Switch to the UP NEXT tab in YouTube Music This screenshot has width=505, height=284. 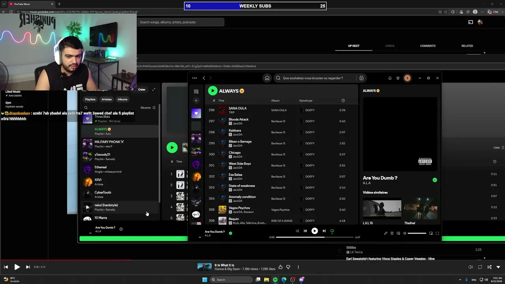(353, 46)
